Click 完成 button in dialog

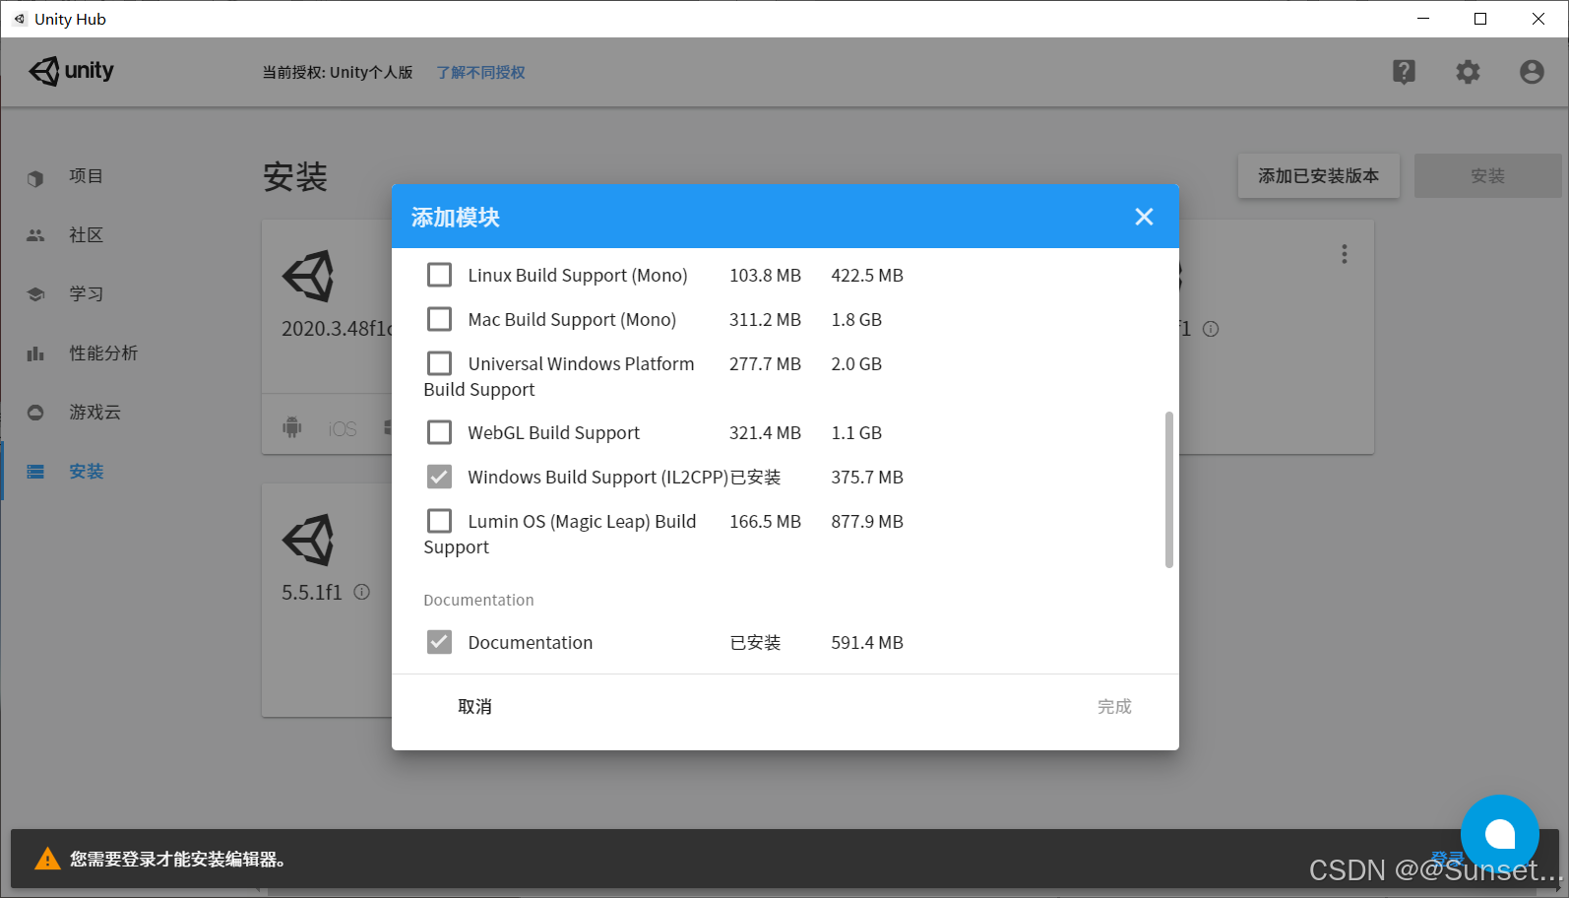1114,707
